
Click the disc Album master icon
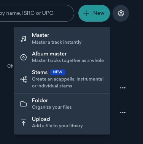[24, 57]
